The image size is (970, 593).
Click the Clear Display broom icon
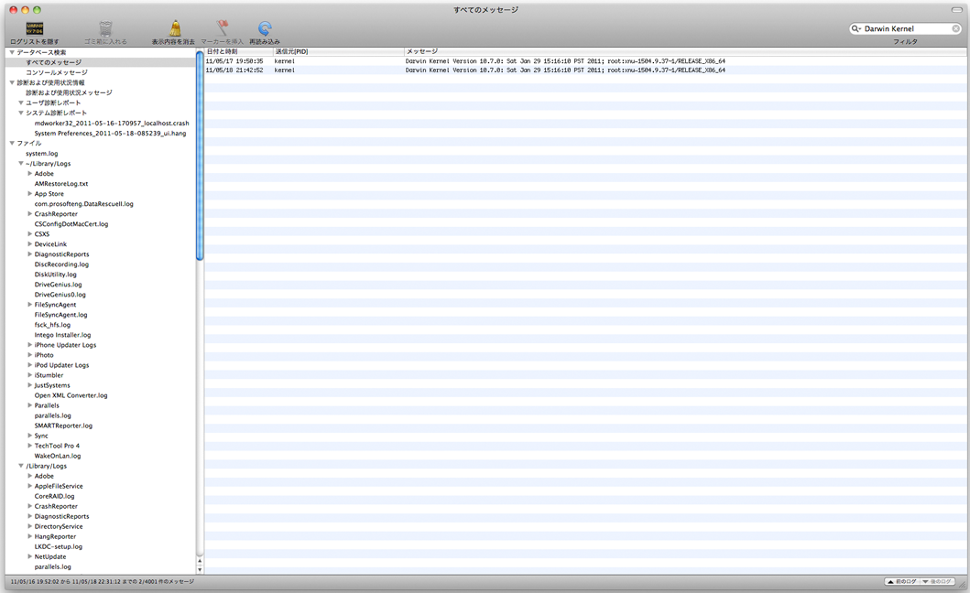[175, 28]
